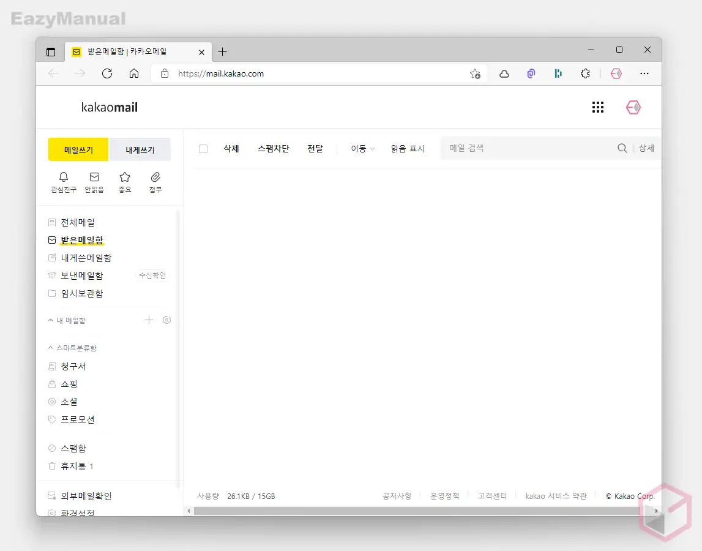Open kakao 서비스 약관 link
Screen dimensions: 702x551
[556, 496]
